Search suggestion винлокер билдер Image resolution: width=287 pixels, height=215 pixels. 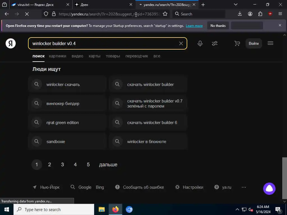coord(67,104)
